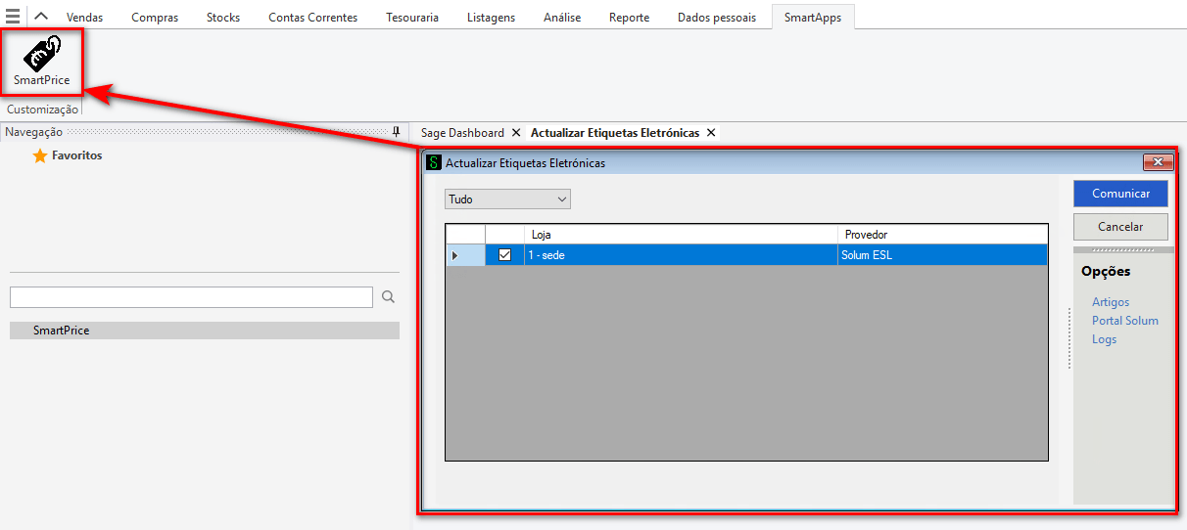Click the Opções heading

pyautogui.click(x=1106, y=271)
